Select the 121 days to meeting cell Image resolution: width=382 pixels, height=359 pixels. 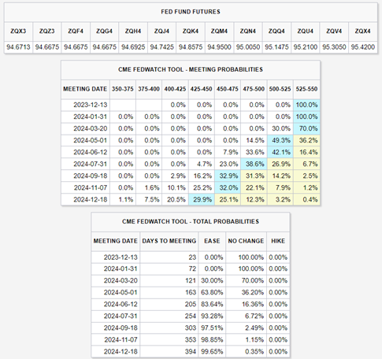click(x=169, y=280)
